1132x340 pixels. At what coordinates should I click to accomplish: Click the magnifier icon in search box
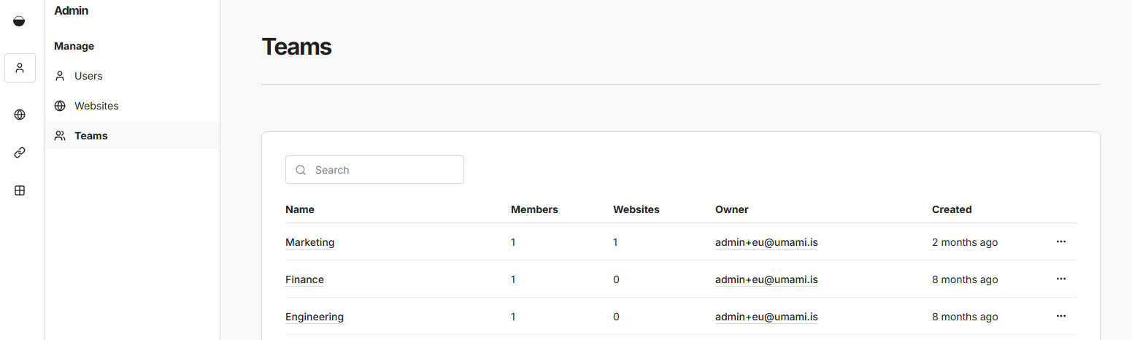pyautogui.click(x=301, y=170)
